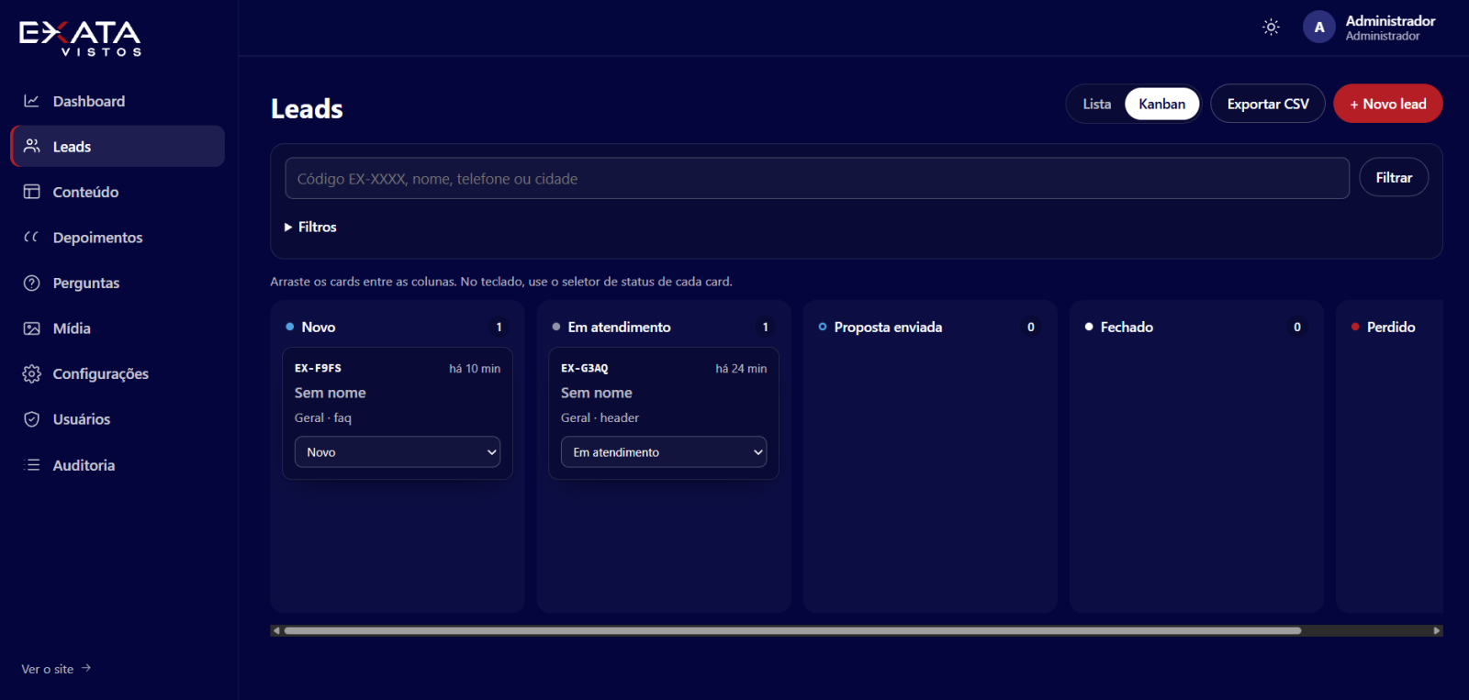The height and width of the screenshot is (700, 1469).
Task: Focus the lead search input field
Action: click(x=817, y=178)
